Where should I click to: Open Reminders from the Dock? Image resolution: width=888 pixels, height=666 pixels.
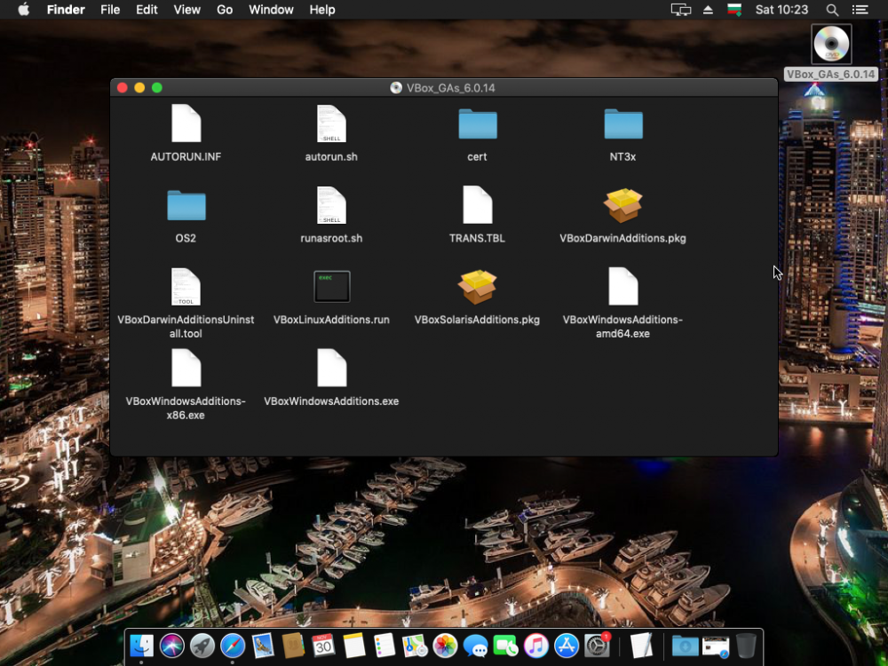tap(385, 646)
